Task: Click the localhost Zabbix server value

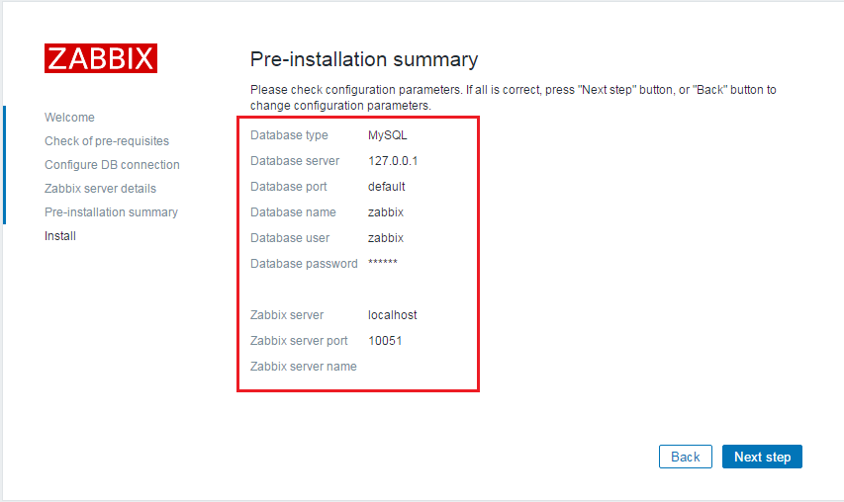Action: tap(393, 315)
